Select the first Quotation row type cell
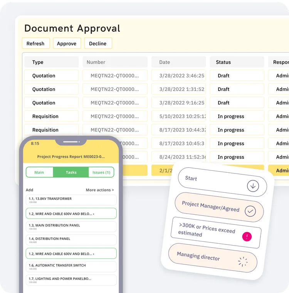Viewport: 289px width, 293px height. click(x=51, y=76)
